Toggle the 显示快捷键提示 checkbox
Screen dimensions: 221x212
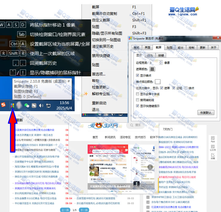coord(138,106)
